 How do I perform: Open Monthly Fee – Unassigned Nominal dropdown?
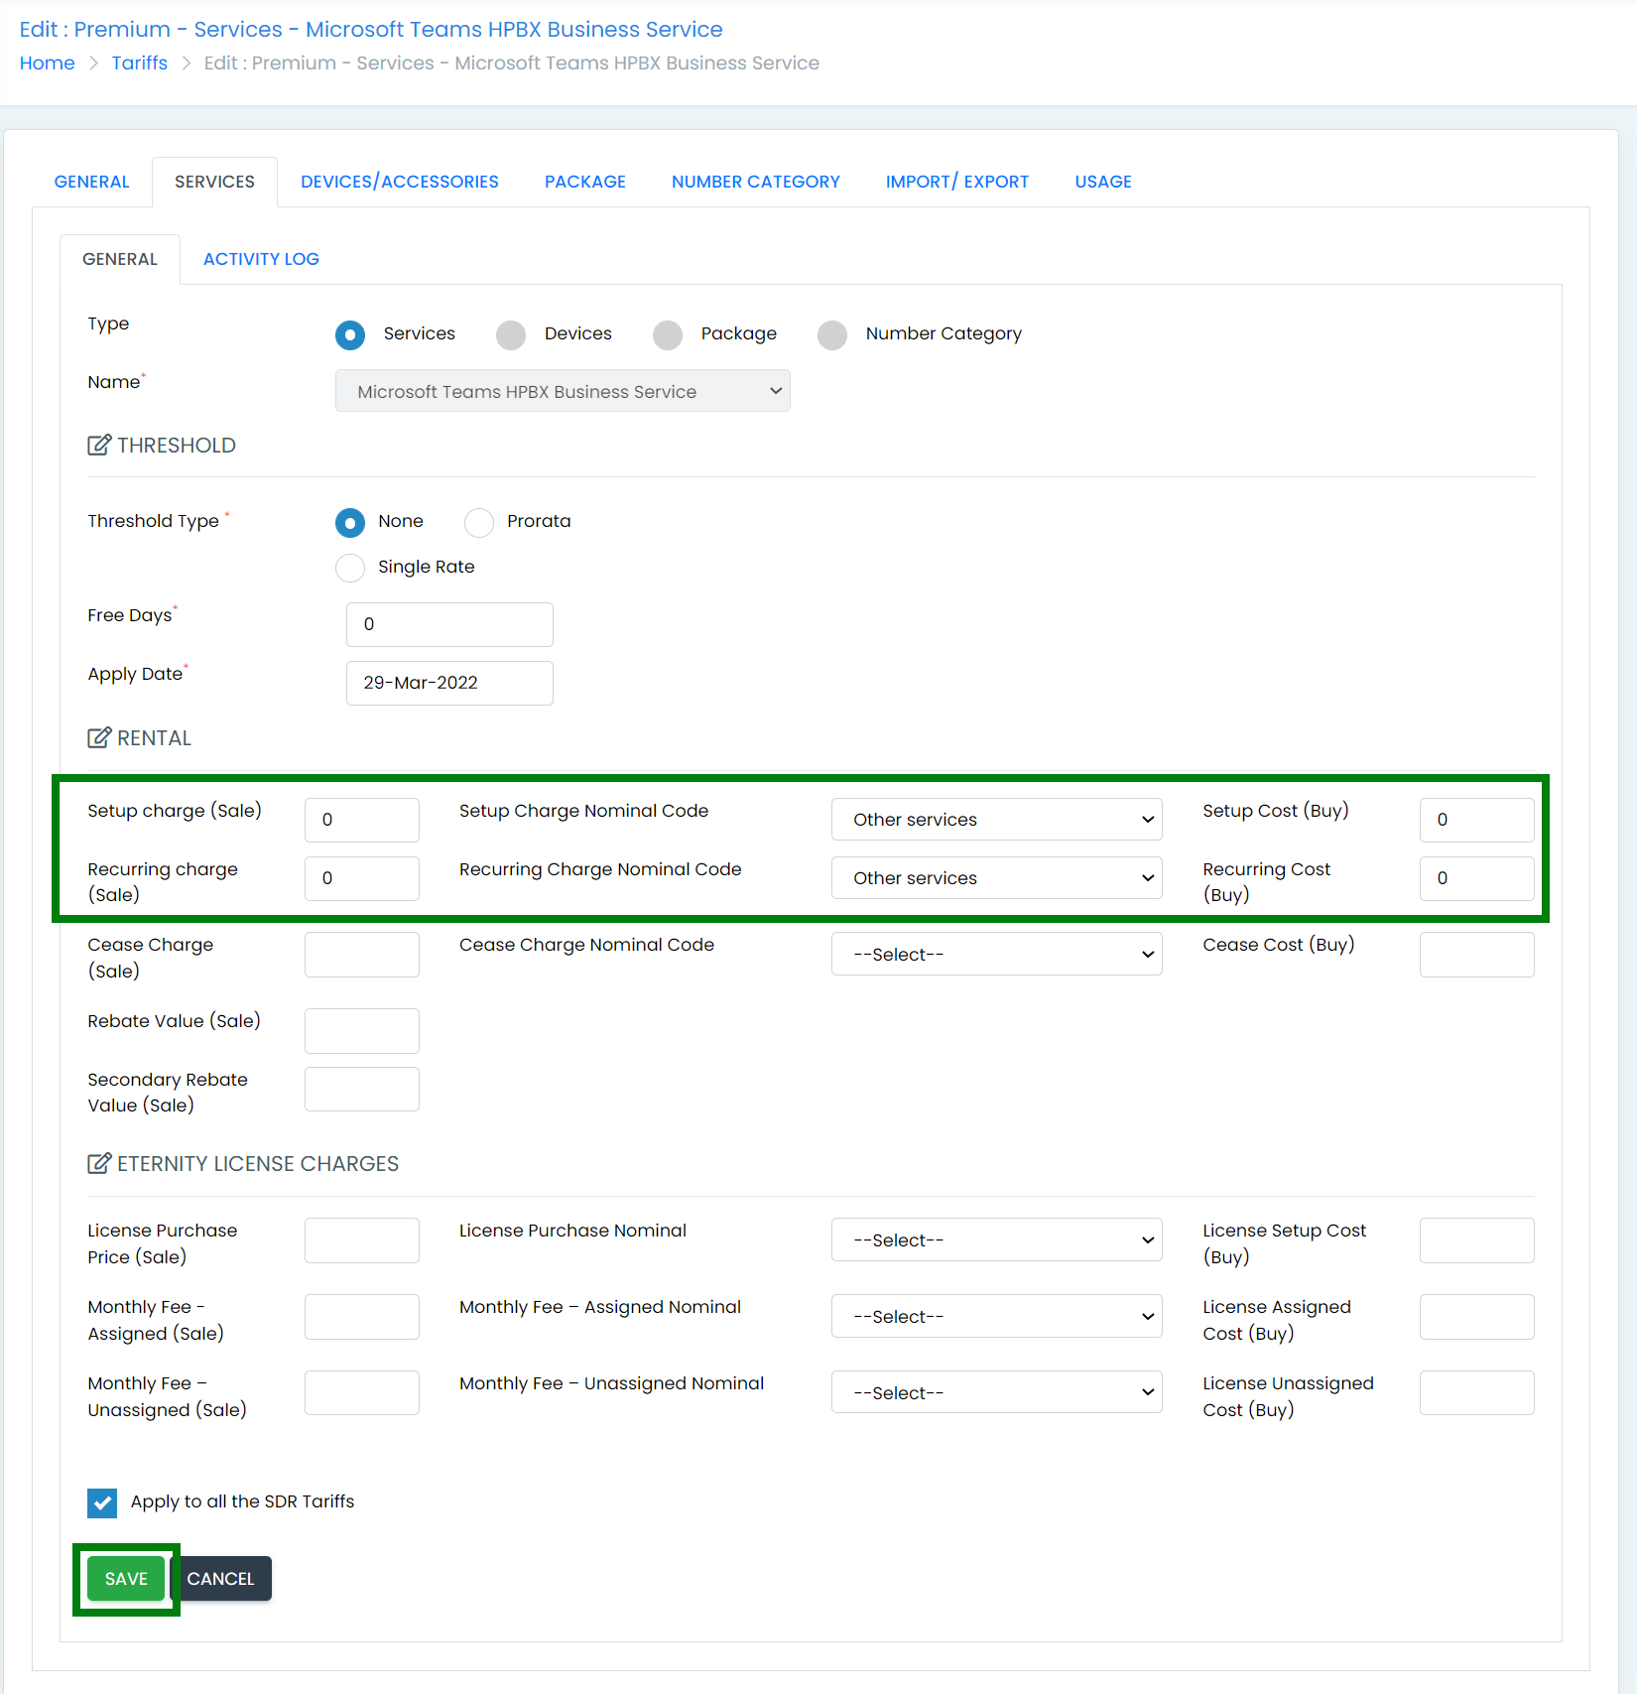click(996, 1393)
